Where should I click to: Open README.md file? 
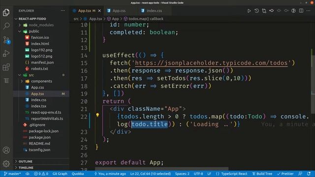pos(41,144)
